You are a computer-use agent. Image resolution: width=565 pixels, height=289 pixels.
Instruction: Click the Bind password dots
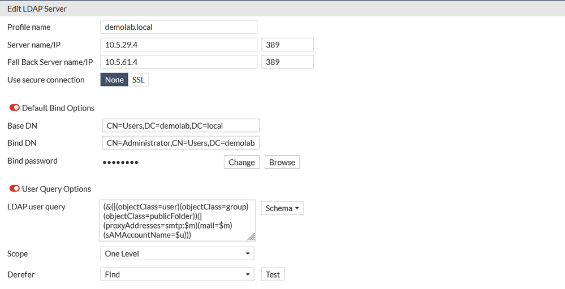click(120, 163)
